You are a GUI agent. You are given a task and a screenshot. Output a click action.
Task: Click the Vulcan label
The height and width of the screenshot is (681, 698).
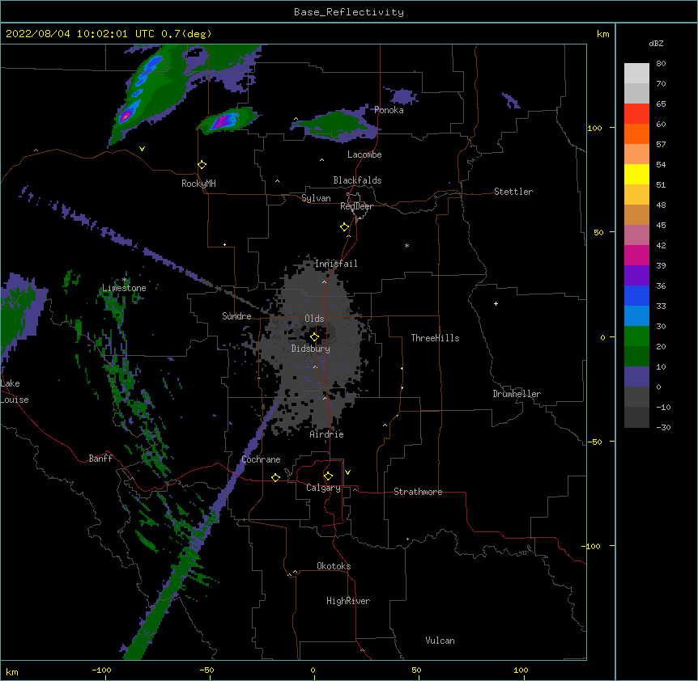click(x=440, y=641)
